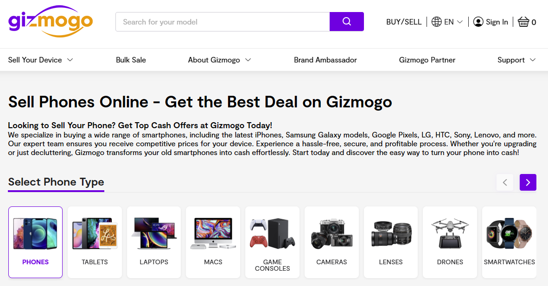548x286 pixels.
Task: Click the Sign In user icon
Action: 478,22
